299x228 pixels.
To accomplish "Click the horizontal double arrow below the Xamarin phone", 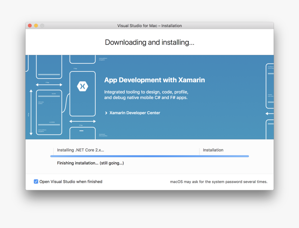I will (82, 121).
